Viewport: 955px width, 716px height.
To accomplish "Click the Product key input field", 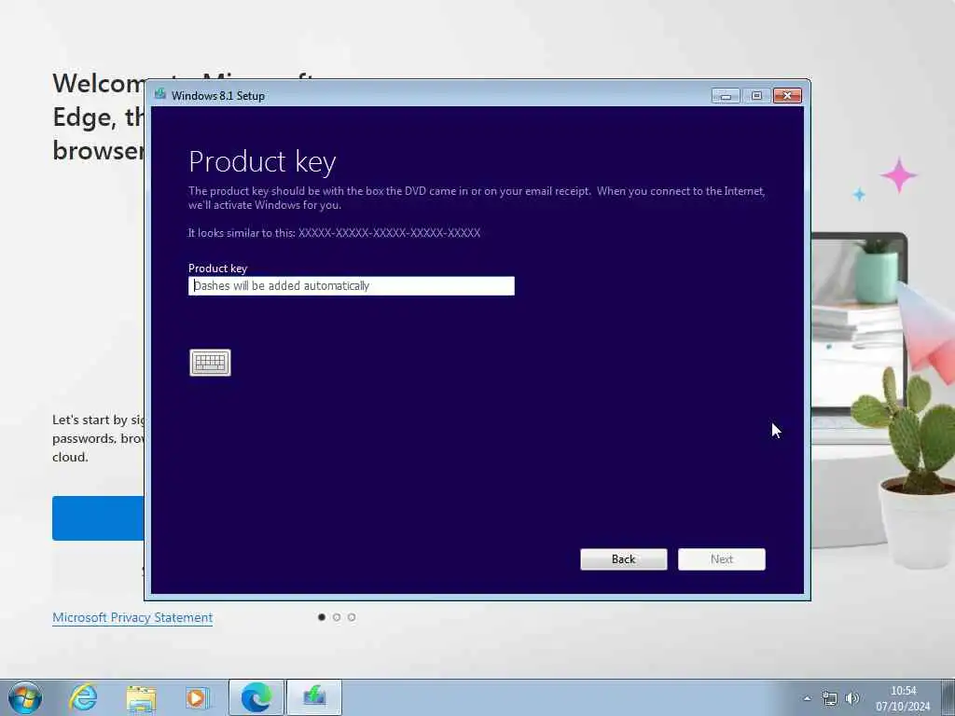I will tap(351, 285).
